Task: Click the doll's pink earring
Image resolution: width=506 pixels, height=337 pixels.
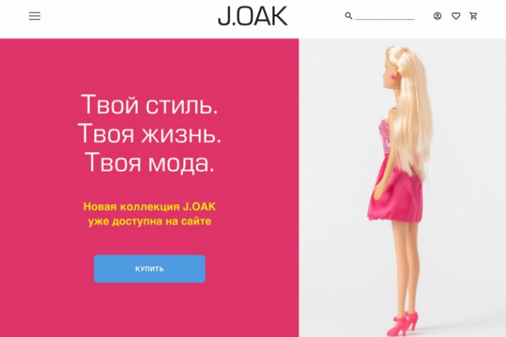Action: (394, 77)
